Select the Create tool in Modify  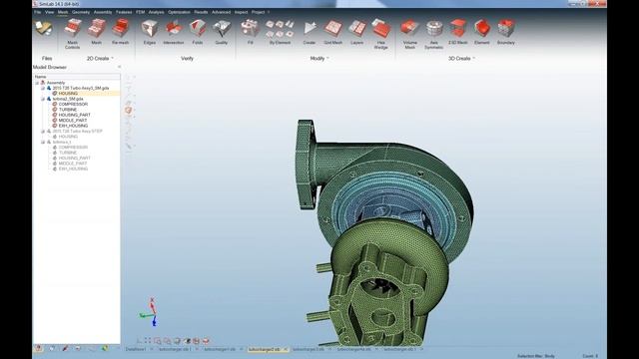pyautogui.click(x=310, y=32)
